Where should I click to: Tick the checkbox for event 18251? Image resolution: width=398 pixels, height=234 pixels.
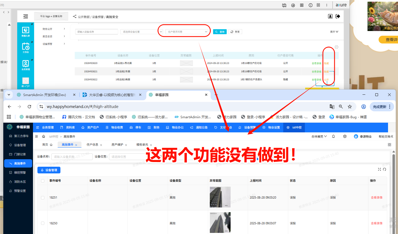43,198
